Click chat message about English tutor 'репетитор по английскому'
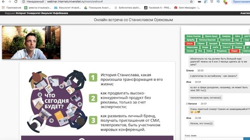This screenshot has height=140, width=250. [214, 76]
